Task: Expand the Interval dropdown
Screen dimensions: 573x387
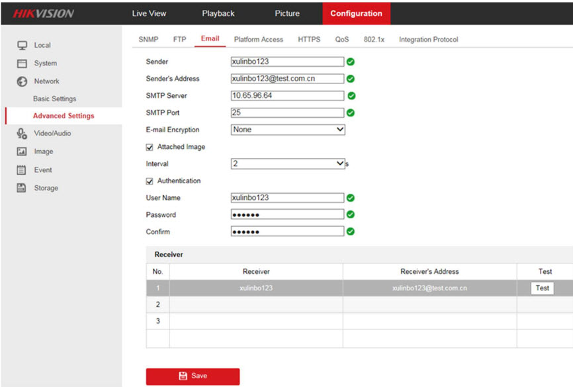Action: click(288, 163)
